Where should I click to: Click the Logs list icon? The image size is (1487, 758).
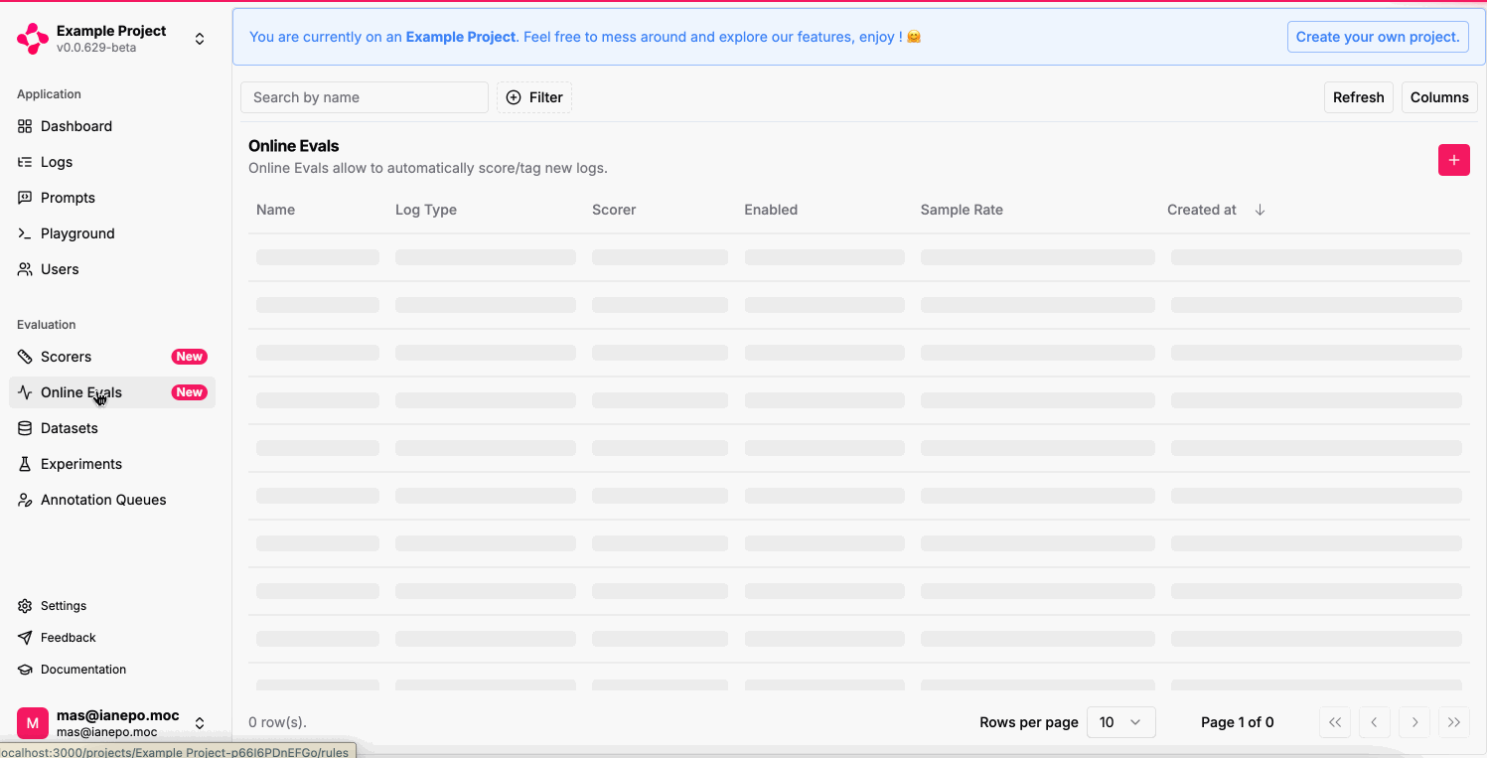[x=25, y=162]
